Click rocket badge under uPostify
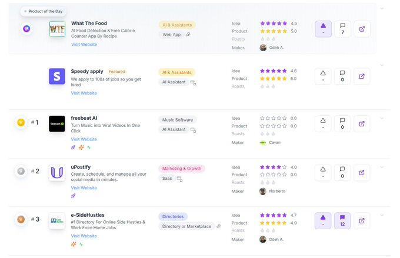The height and width of the screenshot is (258, 400). click(73, 196)
